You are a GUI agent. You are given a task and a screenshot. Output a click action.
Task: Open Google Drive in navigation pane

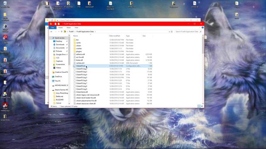61,55
